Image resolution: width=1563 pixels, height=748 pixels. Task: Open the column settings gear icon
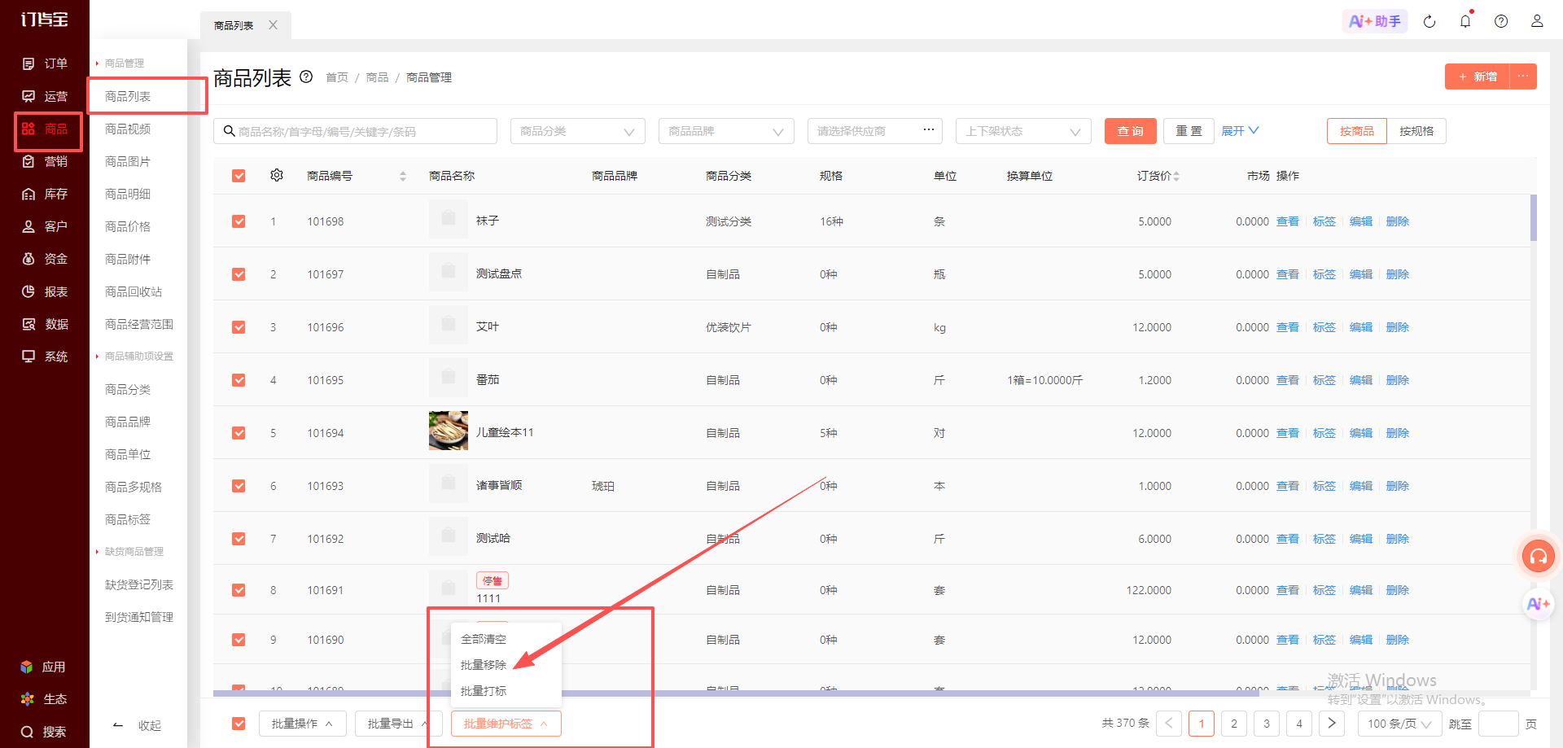click(x=277, y=175)
